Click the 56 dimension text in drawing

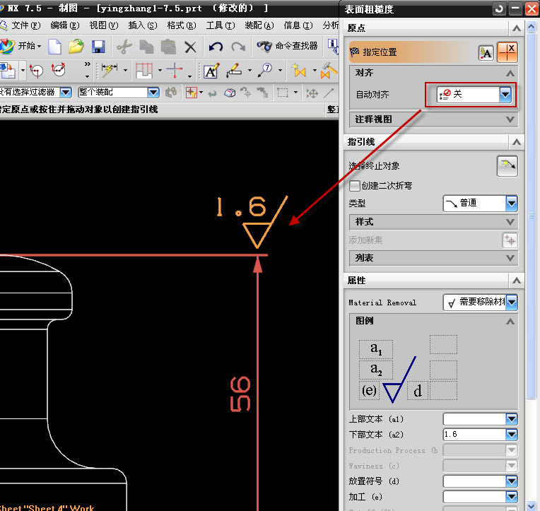[x=240, y=394]
